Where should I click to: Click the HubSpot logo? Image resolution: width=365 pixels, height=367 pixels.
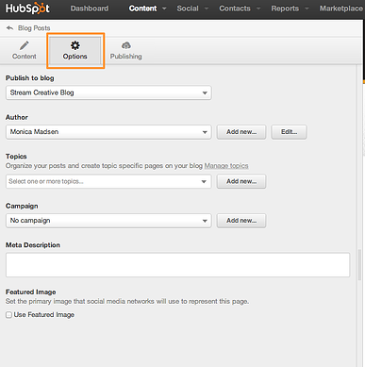pyautogui.click(x=27, y=8)
